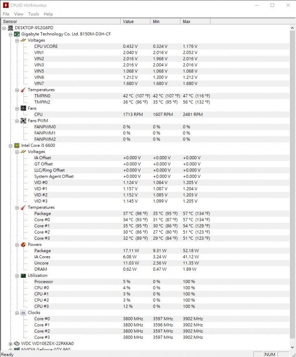296x357 pixels.
Task: Open the Help menu
Action: point(48,14)
